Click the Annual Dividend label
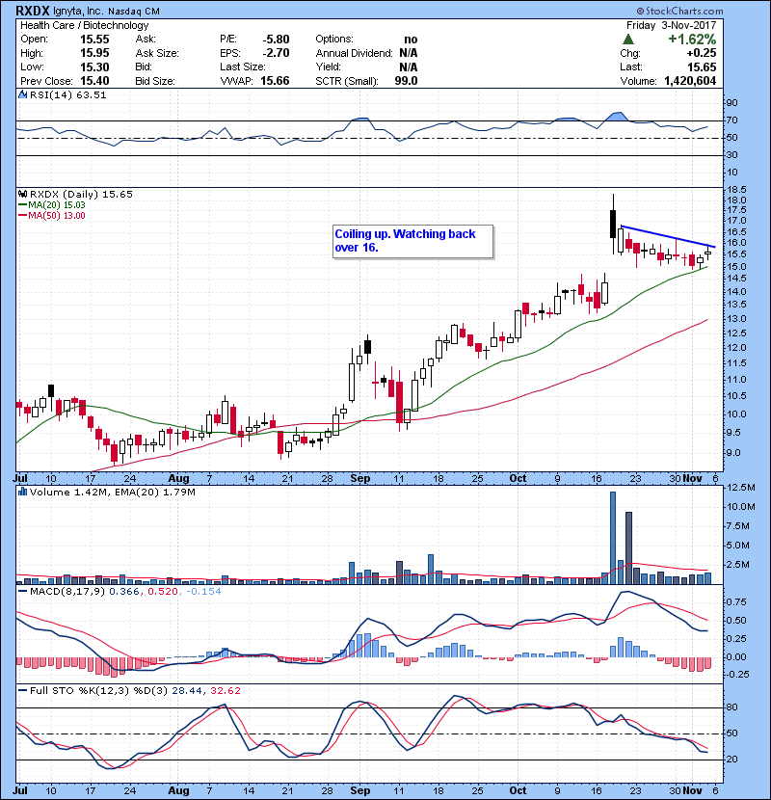The image size is (771, 800). [x=354, y=53]
